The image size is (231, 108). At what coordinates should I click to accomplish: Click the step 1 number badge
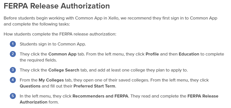[13, 44]
